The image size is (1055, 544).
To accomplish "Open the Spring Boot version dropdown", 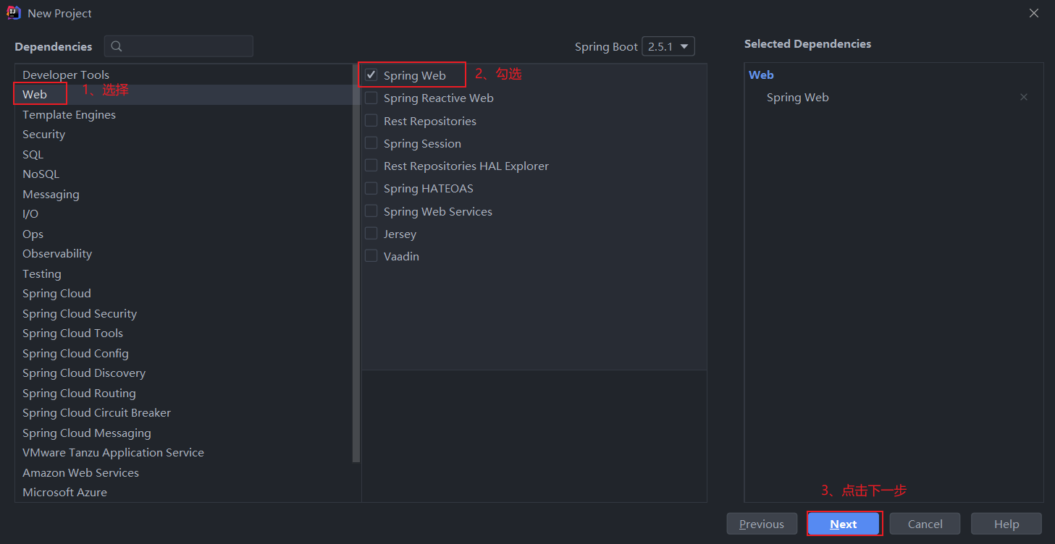I will pos(668,46).
